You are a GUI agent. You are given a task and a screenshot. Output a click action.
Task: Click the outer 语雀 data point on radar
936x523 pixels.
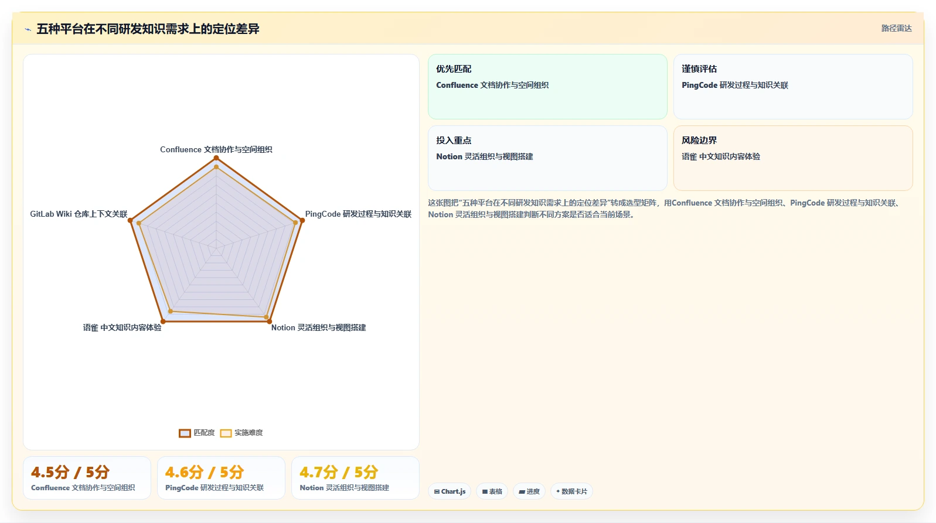click(x=163, y=322)
